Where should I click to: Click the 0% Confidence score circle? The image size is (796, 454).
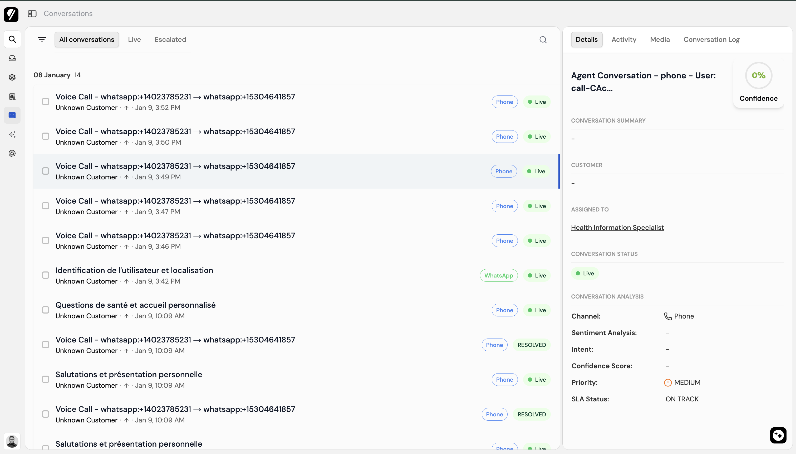(x=758, y=75)
